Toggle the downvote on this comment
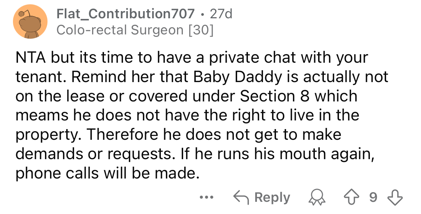Viewport: 421px width, 214px height. (x=394, y=197)
